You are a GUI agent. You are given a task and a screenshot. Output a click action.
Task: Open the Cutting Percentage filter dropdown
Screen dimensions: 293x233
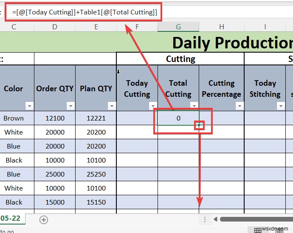[x=239, y=106]
